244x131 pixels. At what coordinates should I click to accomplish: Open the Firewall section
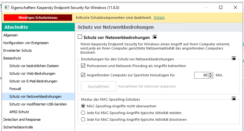click(x=15, y=89)
